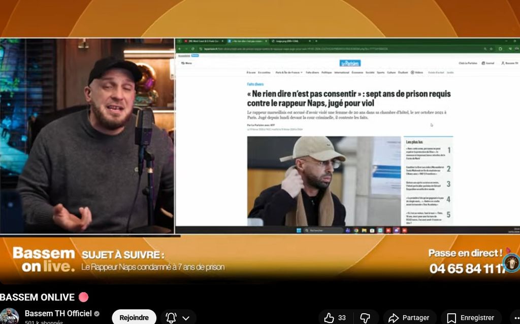Open Vidéos in the Le Parisien nav bar
Image resolution: width=520 pixels, height=324 pixels.
[417, 72]
